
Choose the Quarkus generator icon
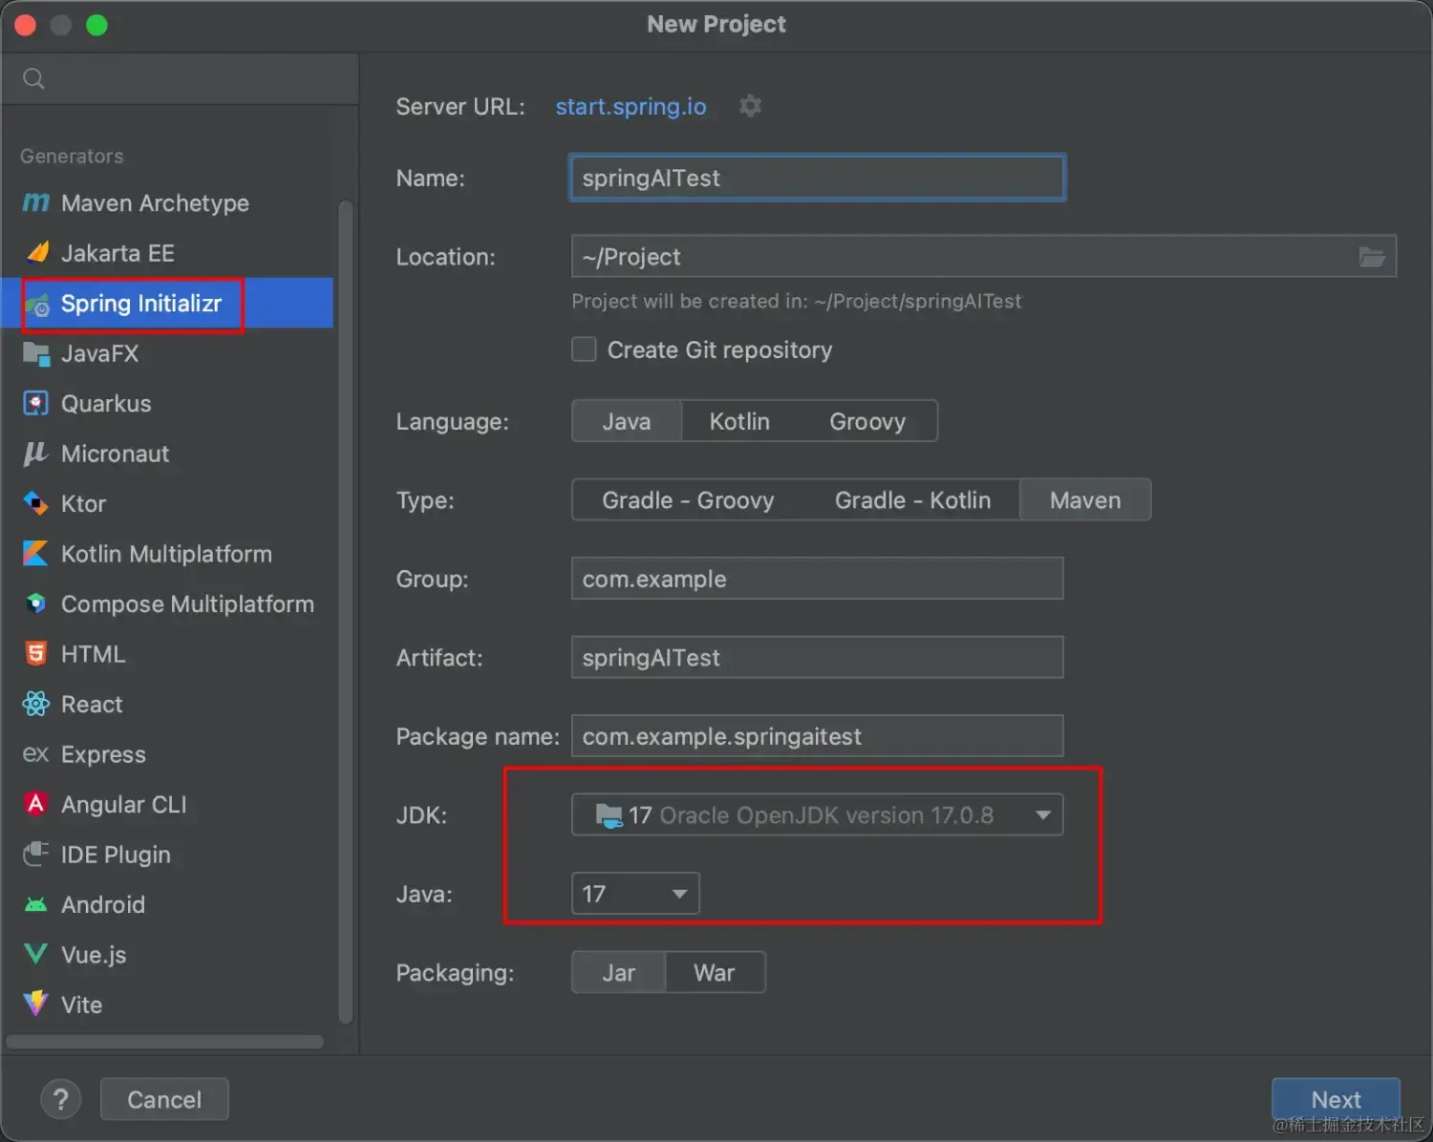pyautogui.click(x=36, y=403)
